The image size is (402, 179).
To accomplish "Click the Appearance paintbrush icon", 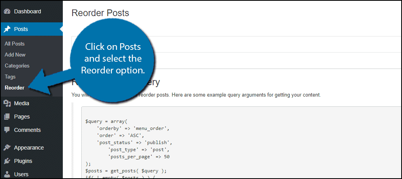I will pos(7,148).
